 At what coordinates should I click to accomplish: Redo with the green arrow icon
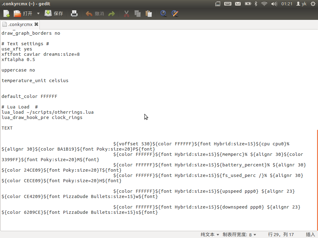(x=111, y=14)
